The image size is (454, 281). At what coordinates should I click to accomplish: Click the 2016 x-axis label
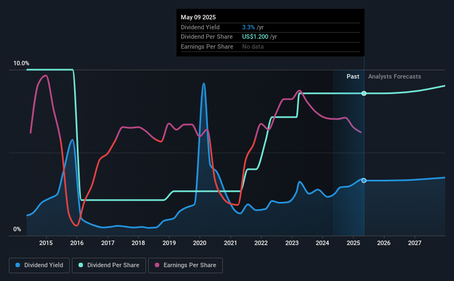pos(77,243)
